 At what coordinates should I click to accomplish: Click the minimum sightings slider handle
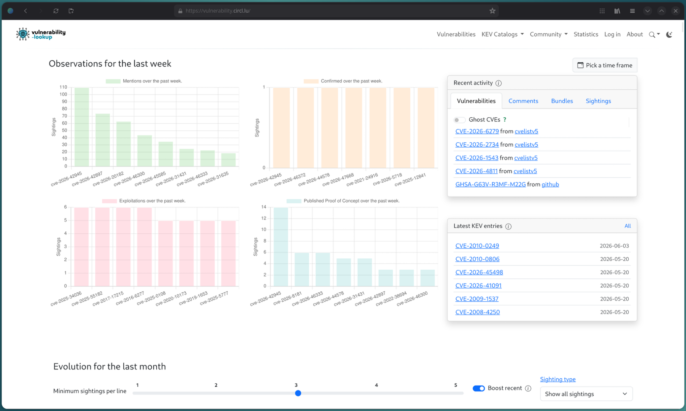[298, 393]
